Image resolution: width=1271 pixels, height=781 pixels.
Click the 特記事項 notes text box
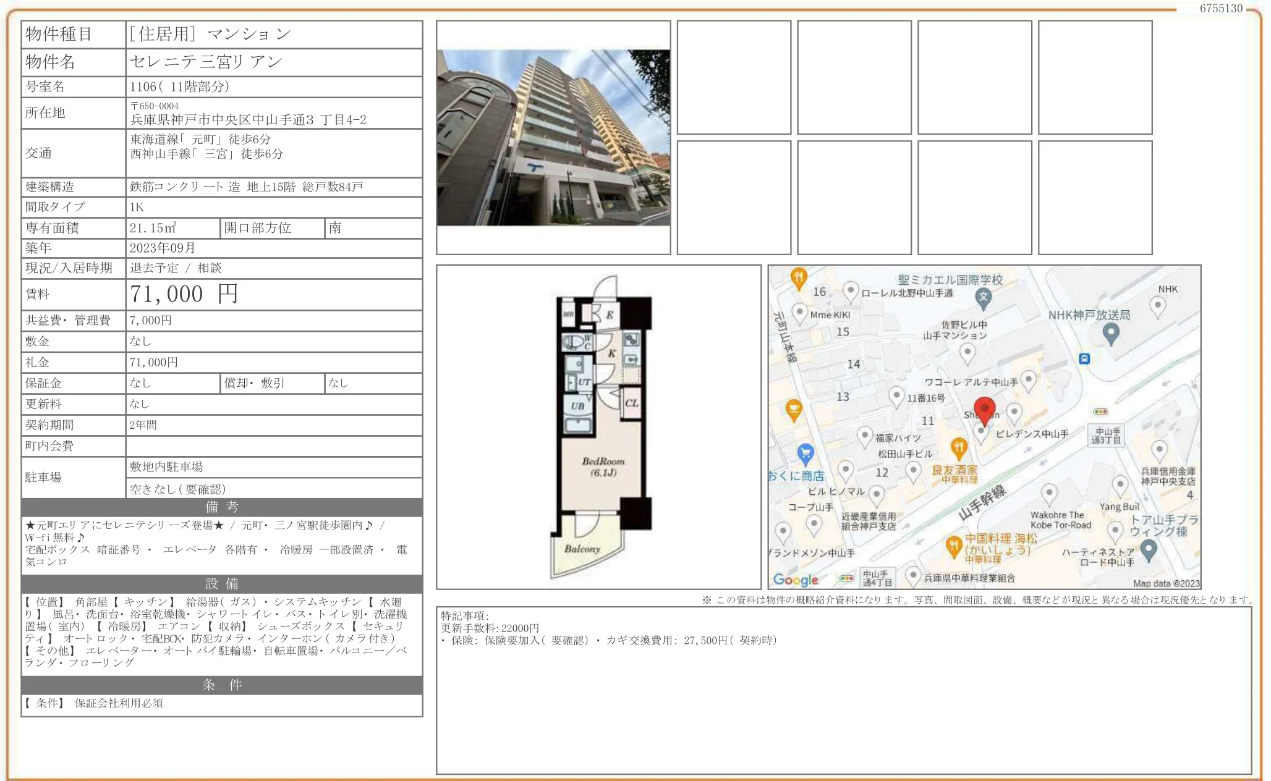tap(843, 690)
